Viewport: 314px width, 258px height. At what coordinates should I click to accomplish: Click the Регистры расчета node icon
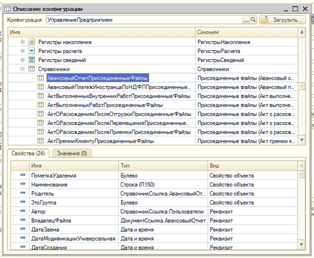point(32,51)
